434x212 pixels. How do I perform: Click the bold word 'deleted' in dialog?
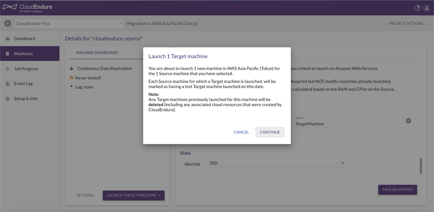coord(156,105)
